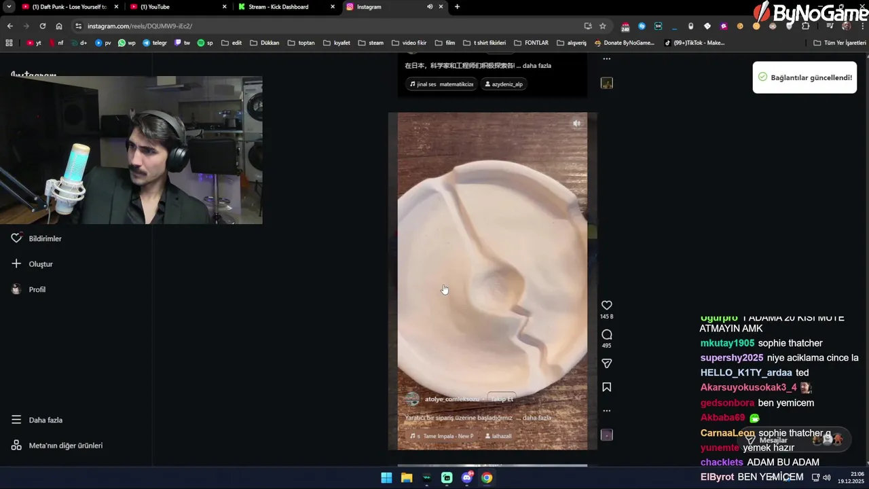The image size is (869, 489).
Task: Expand the upper reel caption with daha fazla
Action: tap(537, 66)
